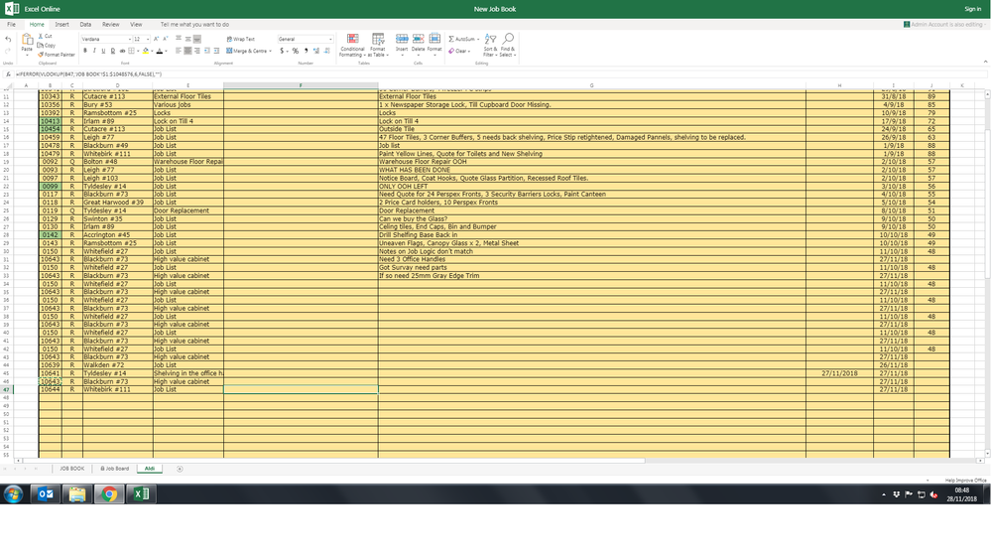Toggle Italic formatting
The height and width of the screenshot is (558, 991).
(94, 51)
